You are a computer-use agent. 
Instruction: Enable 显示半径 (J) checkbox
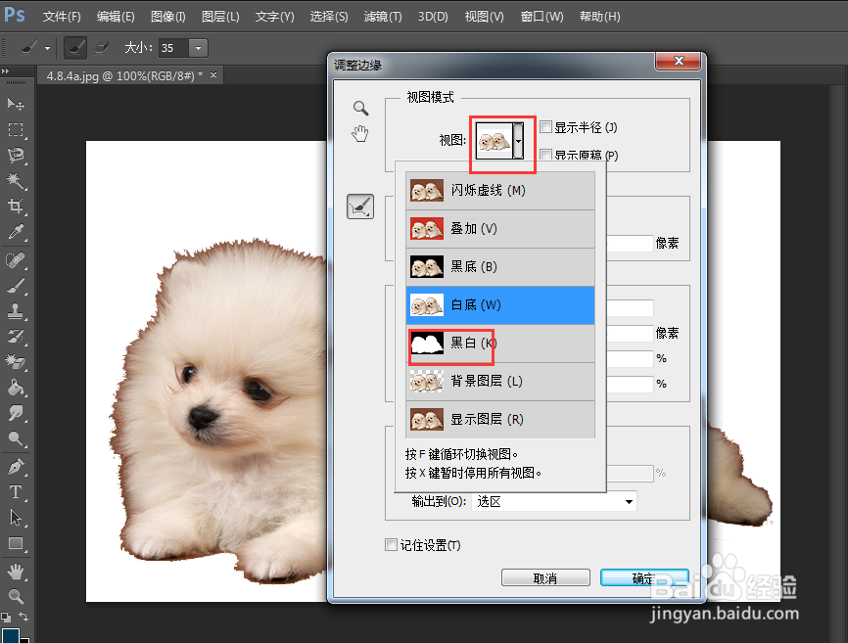pyautogui.click(x=545, y=127)
